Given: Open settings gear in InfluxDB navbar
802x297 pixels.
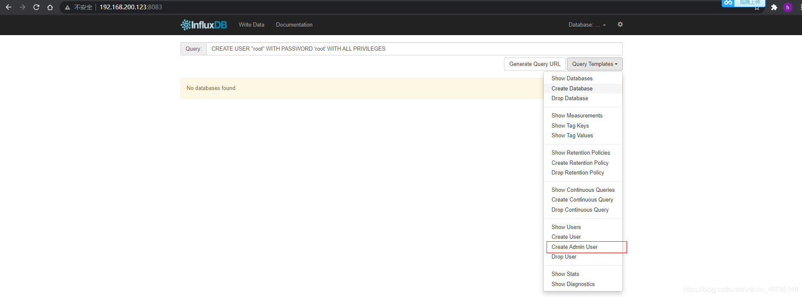Looking at the screenshot, I should [620, 25].
